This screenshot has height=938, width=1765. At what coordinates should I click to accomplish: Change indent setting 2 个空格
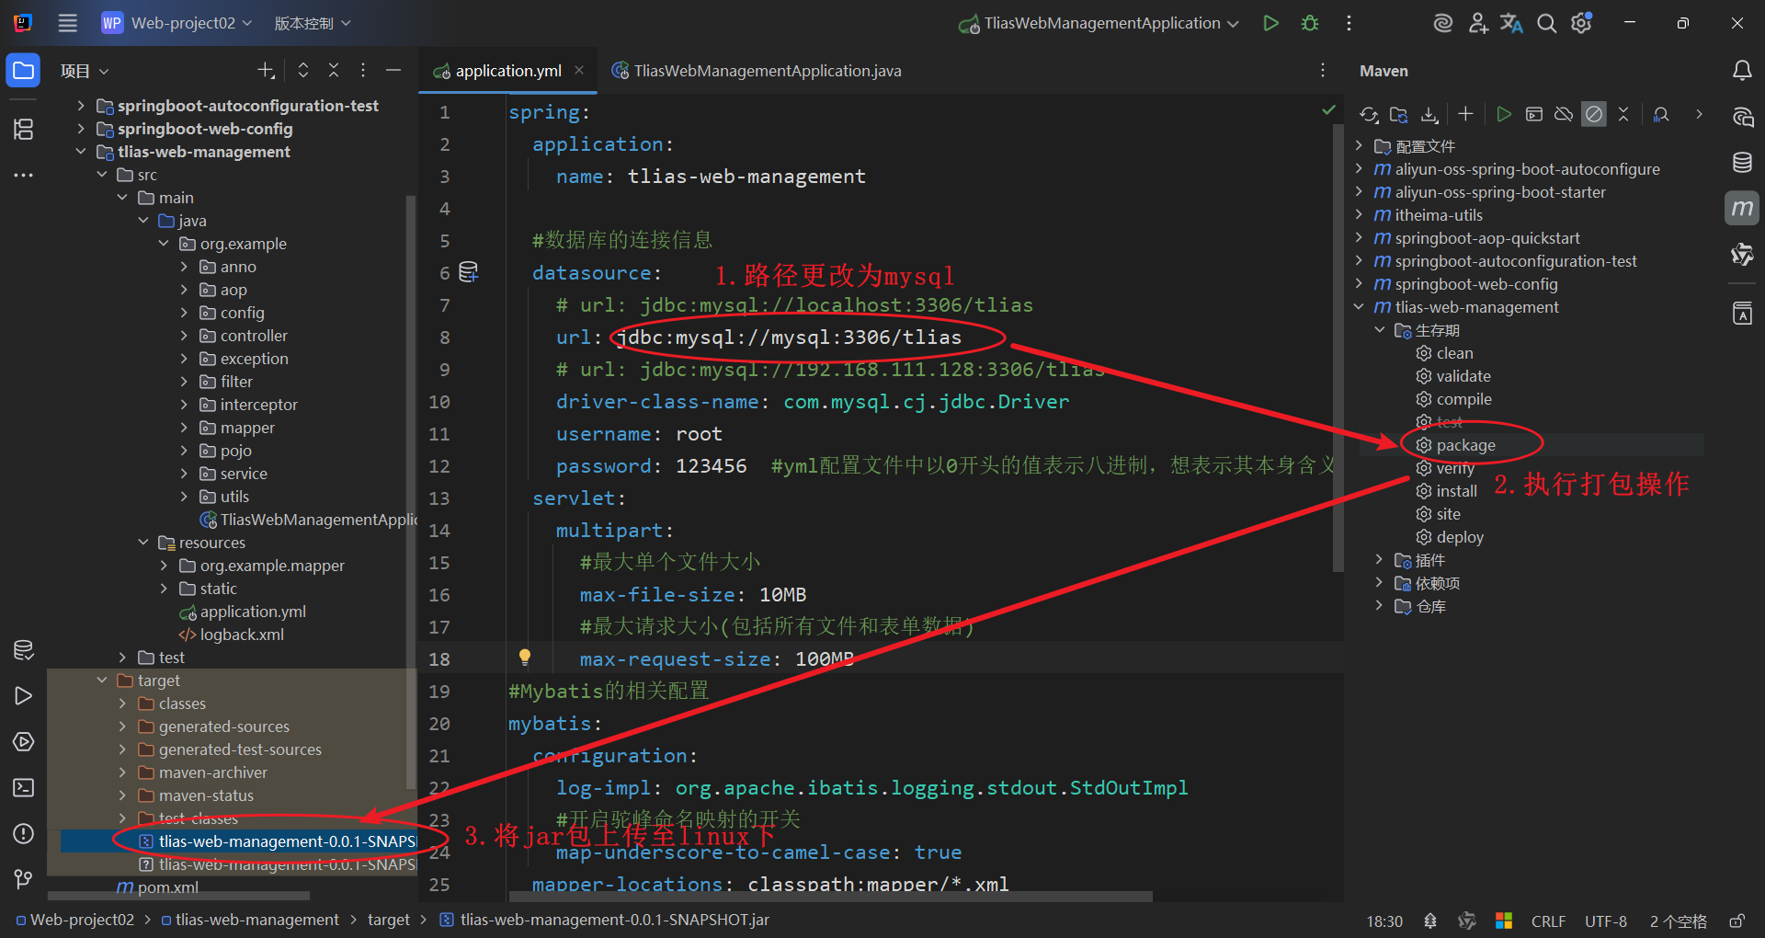(x=1678, y=921)
